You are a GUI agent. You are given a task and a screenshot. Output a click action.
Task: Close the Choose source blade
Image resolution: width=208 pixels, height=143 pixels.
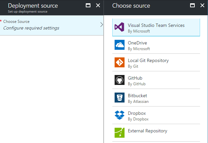point(202,6)
